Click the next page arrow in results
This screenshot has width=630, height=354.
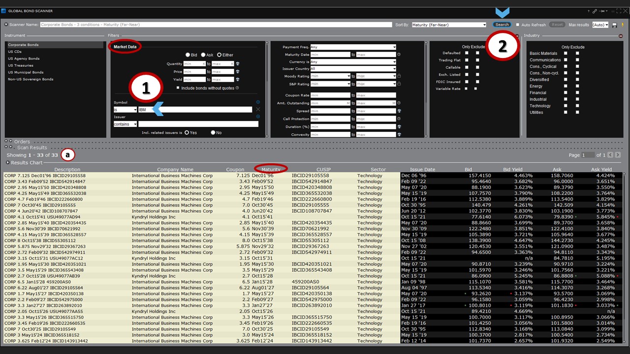[618, 155]
